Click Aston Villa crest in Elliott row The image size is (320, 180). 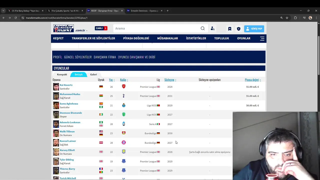[x=123, y=152]
